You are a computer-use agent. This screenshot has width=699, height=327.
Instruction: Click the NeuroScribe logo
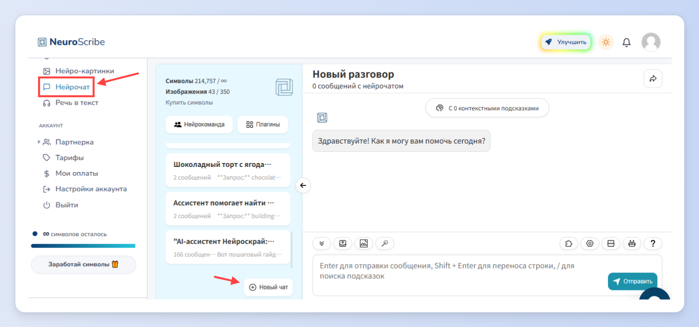(x=71, y=42)
